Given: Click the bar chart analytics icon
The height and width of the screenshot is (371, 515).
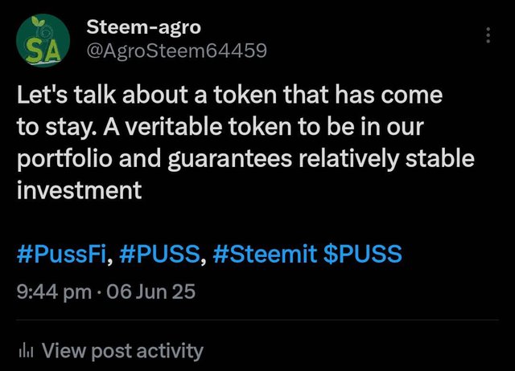Looking at the screenshot, I should pos(27,351).
